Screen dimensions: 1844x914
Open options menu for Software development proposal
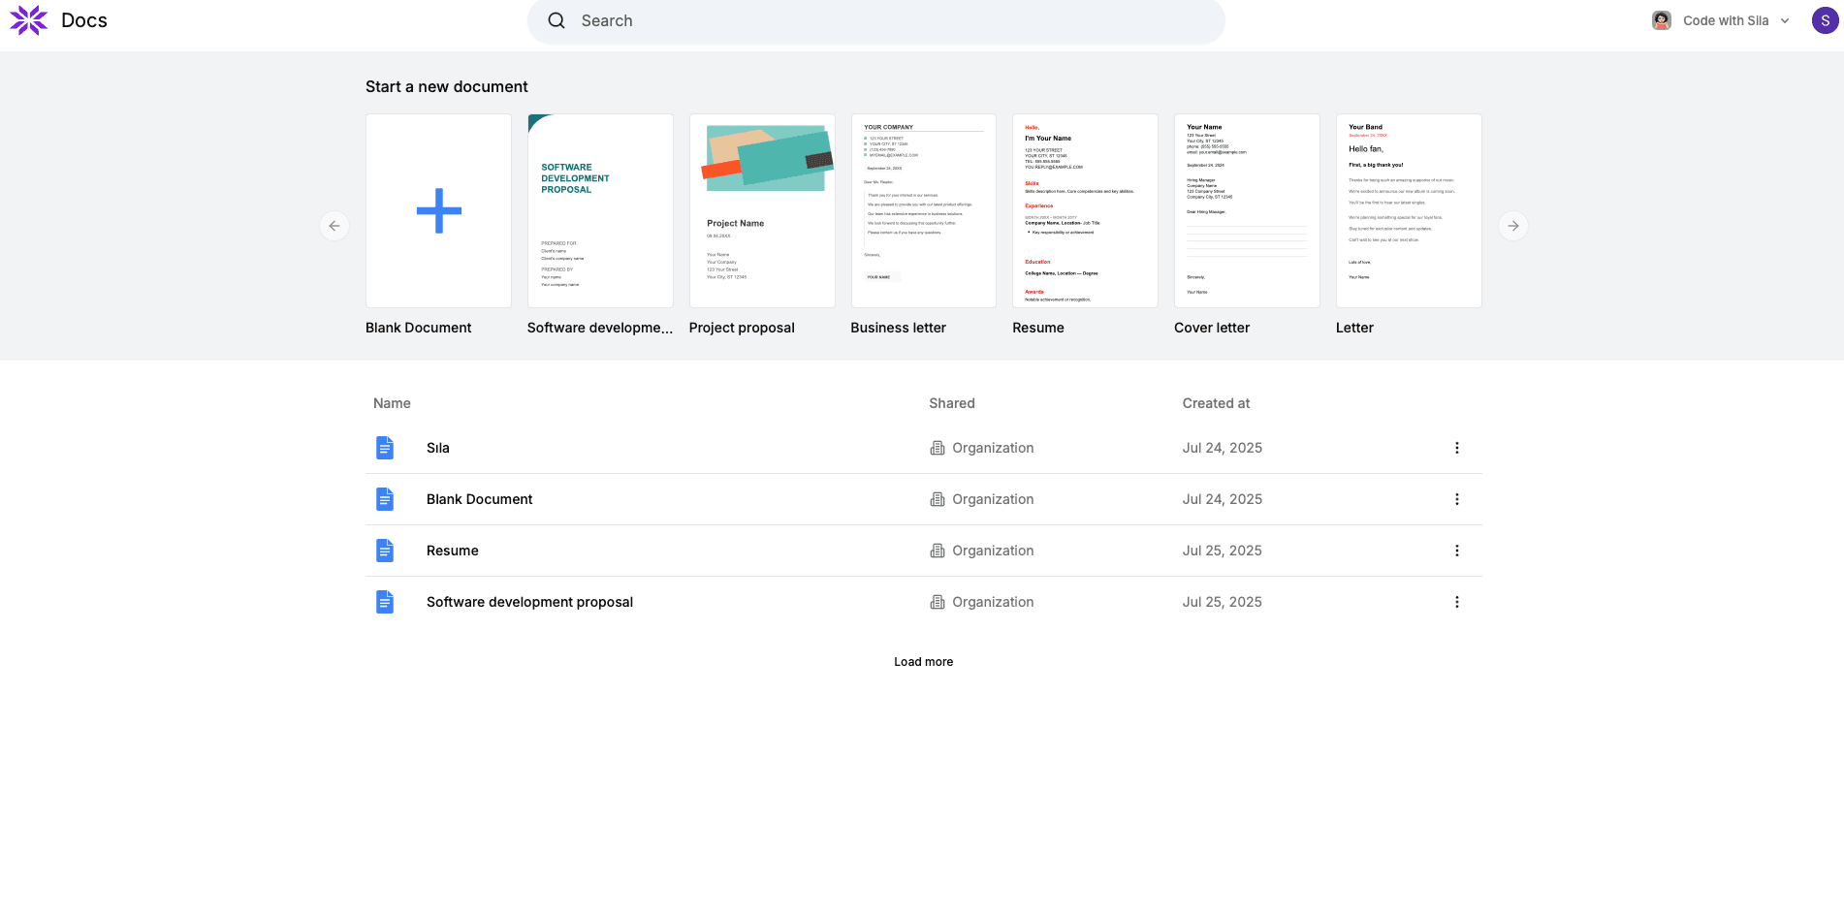pos(1456,601)
